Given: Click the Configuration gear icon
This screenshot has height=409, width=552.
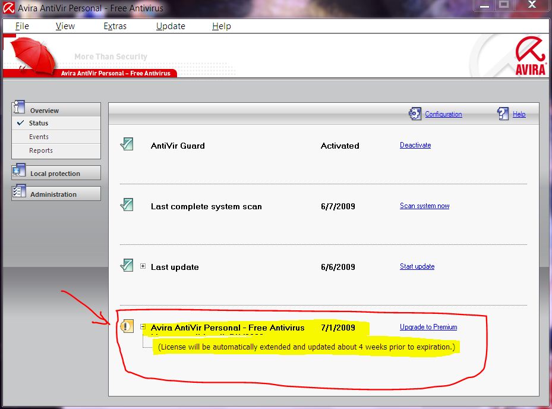Looking at the screenshot, I should coord(415,114).
